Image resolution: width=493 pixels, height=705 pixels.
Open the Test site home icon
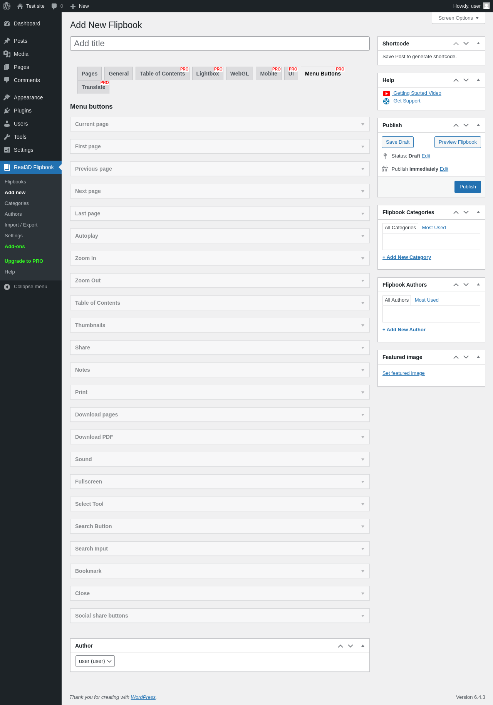[x=20, y=6]
